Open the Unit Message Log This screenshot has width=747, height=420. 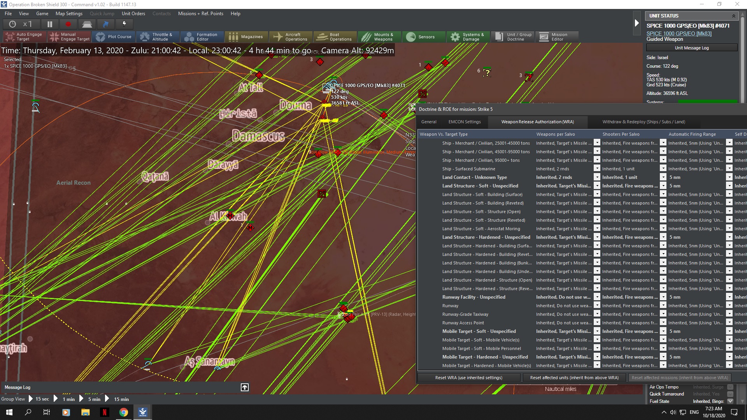pyautogui.click(x=691, y=48)
